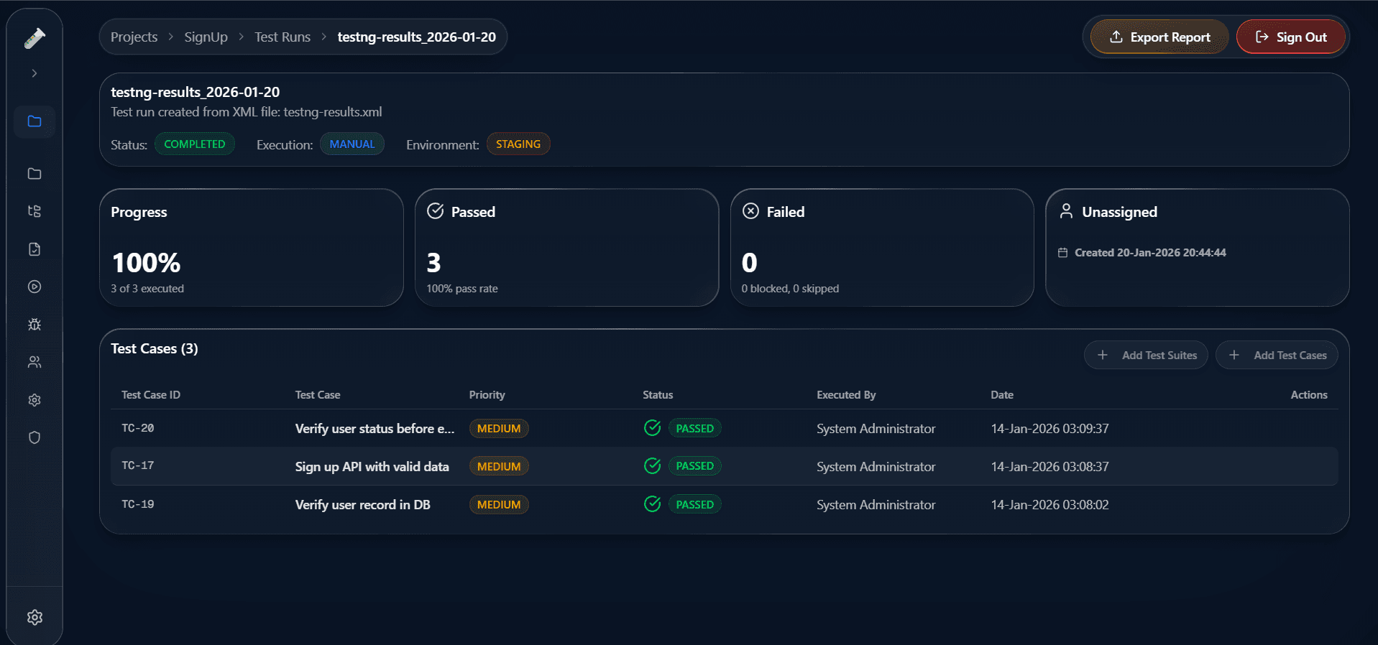Click Executed By column header

846,395
